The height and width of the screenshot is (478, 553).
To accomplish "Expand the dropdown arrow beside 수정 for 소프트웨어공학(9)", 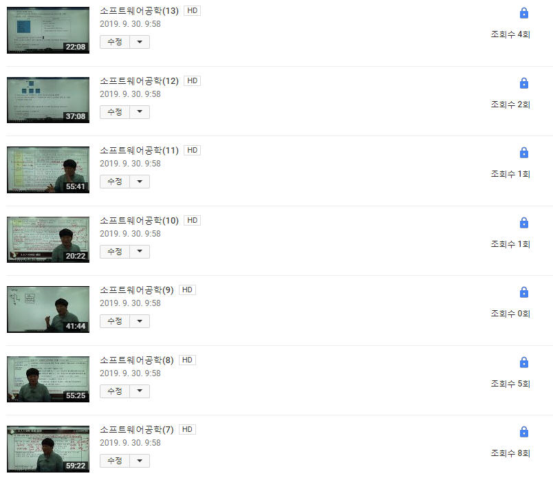I will coord(140,321).
